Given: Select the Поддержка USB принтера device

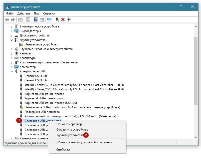Looking at the screenshot, I should tap(42, 112).
